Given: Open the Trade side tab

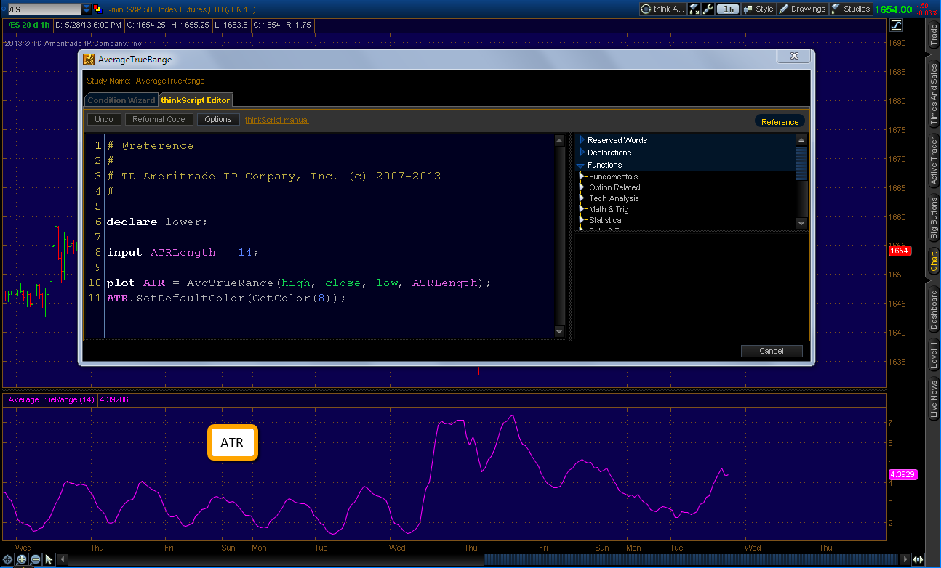Looking at the screenshot, I should [x=934, y=35].
